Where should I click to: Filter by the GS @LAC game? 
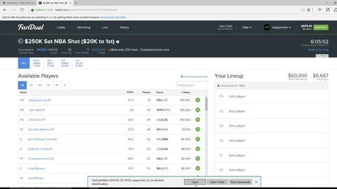pos(79,63)
